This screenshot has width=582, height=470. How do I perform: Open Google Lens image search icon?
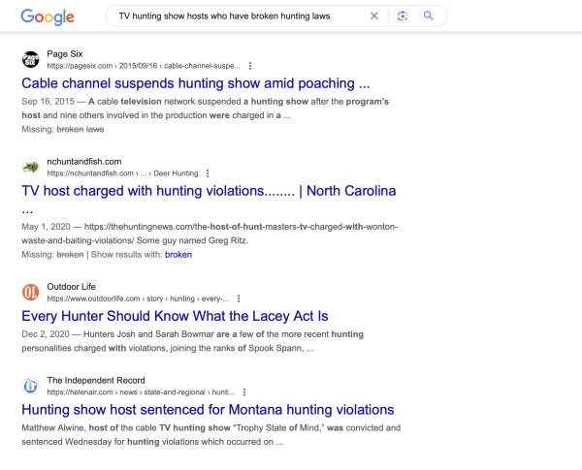click(403, 16)
